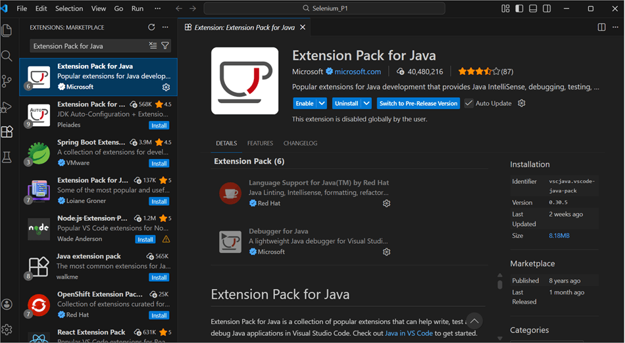Toggle the Auto Update checkbox
The height and width of the screenshot is (343, 625).
click(468, 103)
